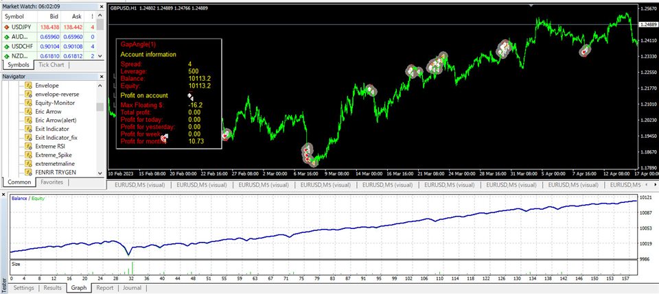Viewport: 659px width, 294px height.
Task: Click the Max Floating value -16.2
Action: click(x=196, y=105)
